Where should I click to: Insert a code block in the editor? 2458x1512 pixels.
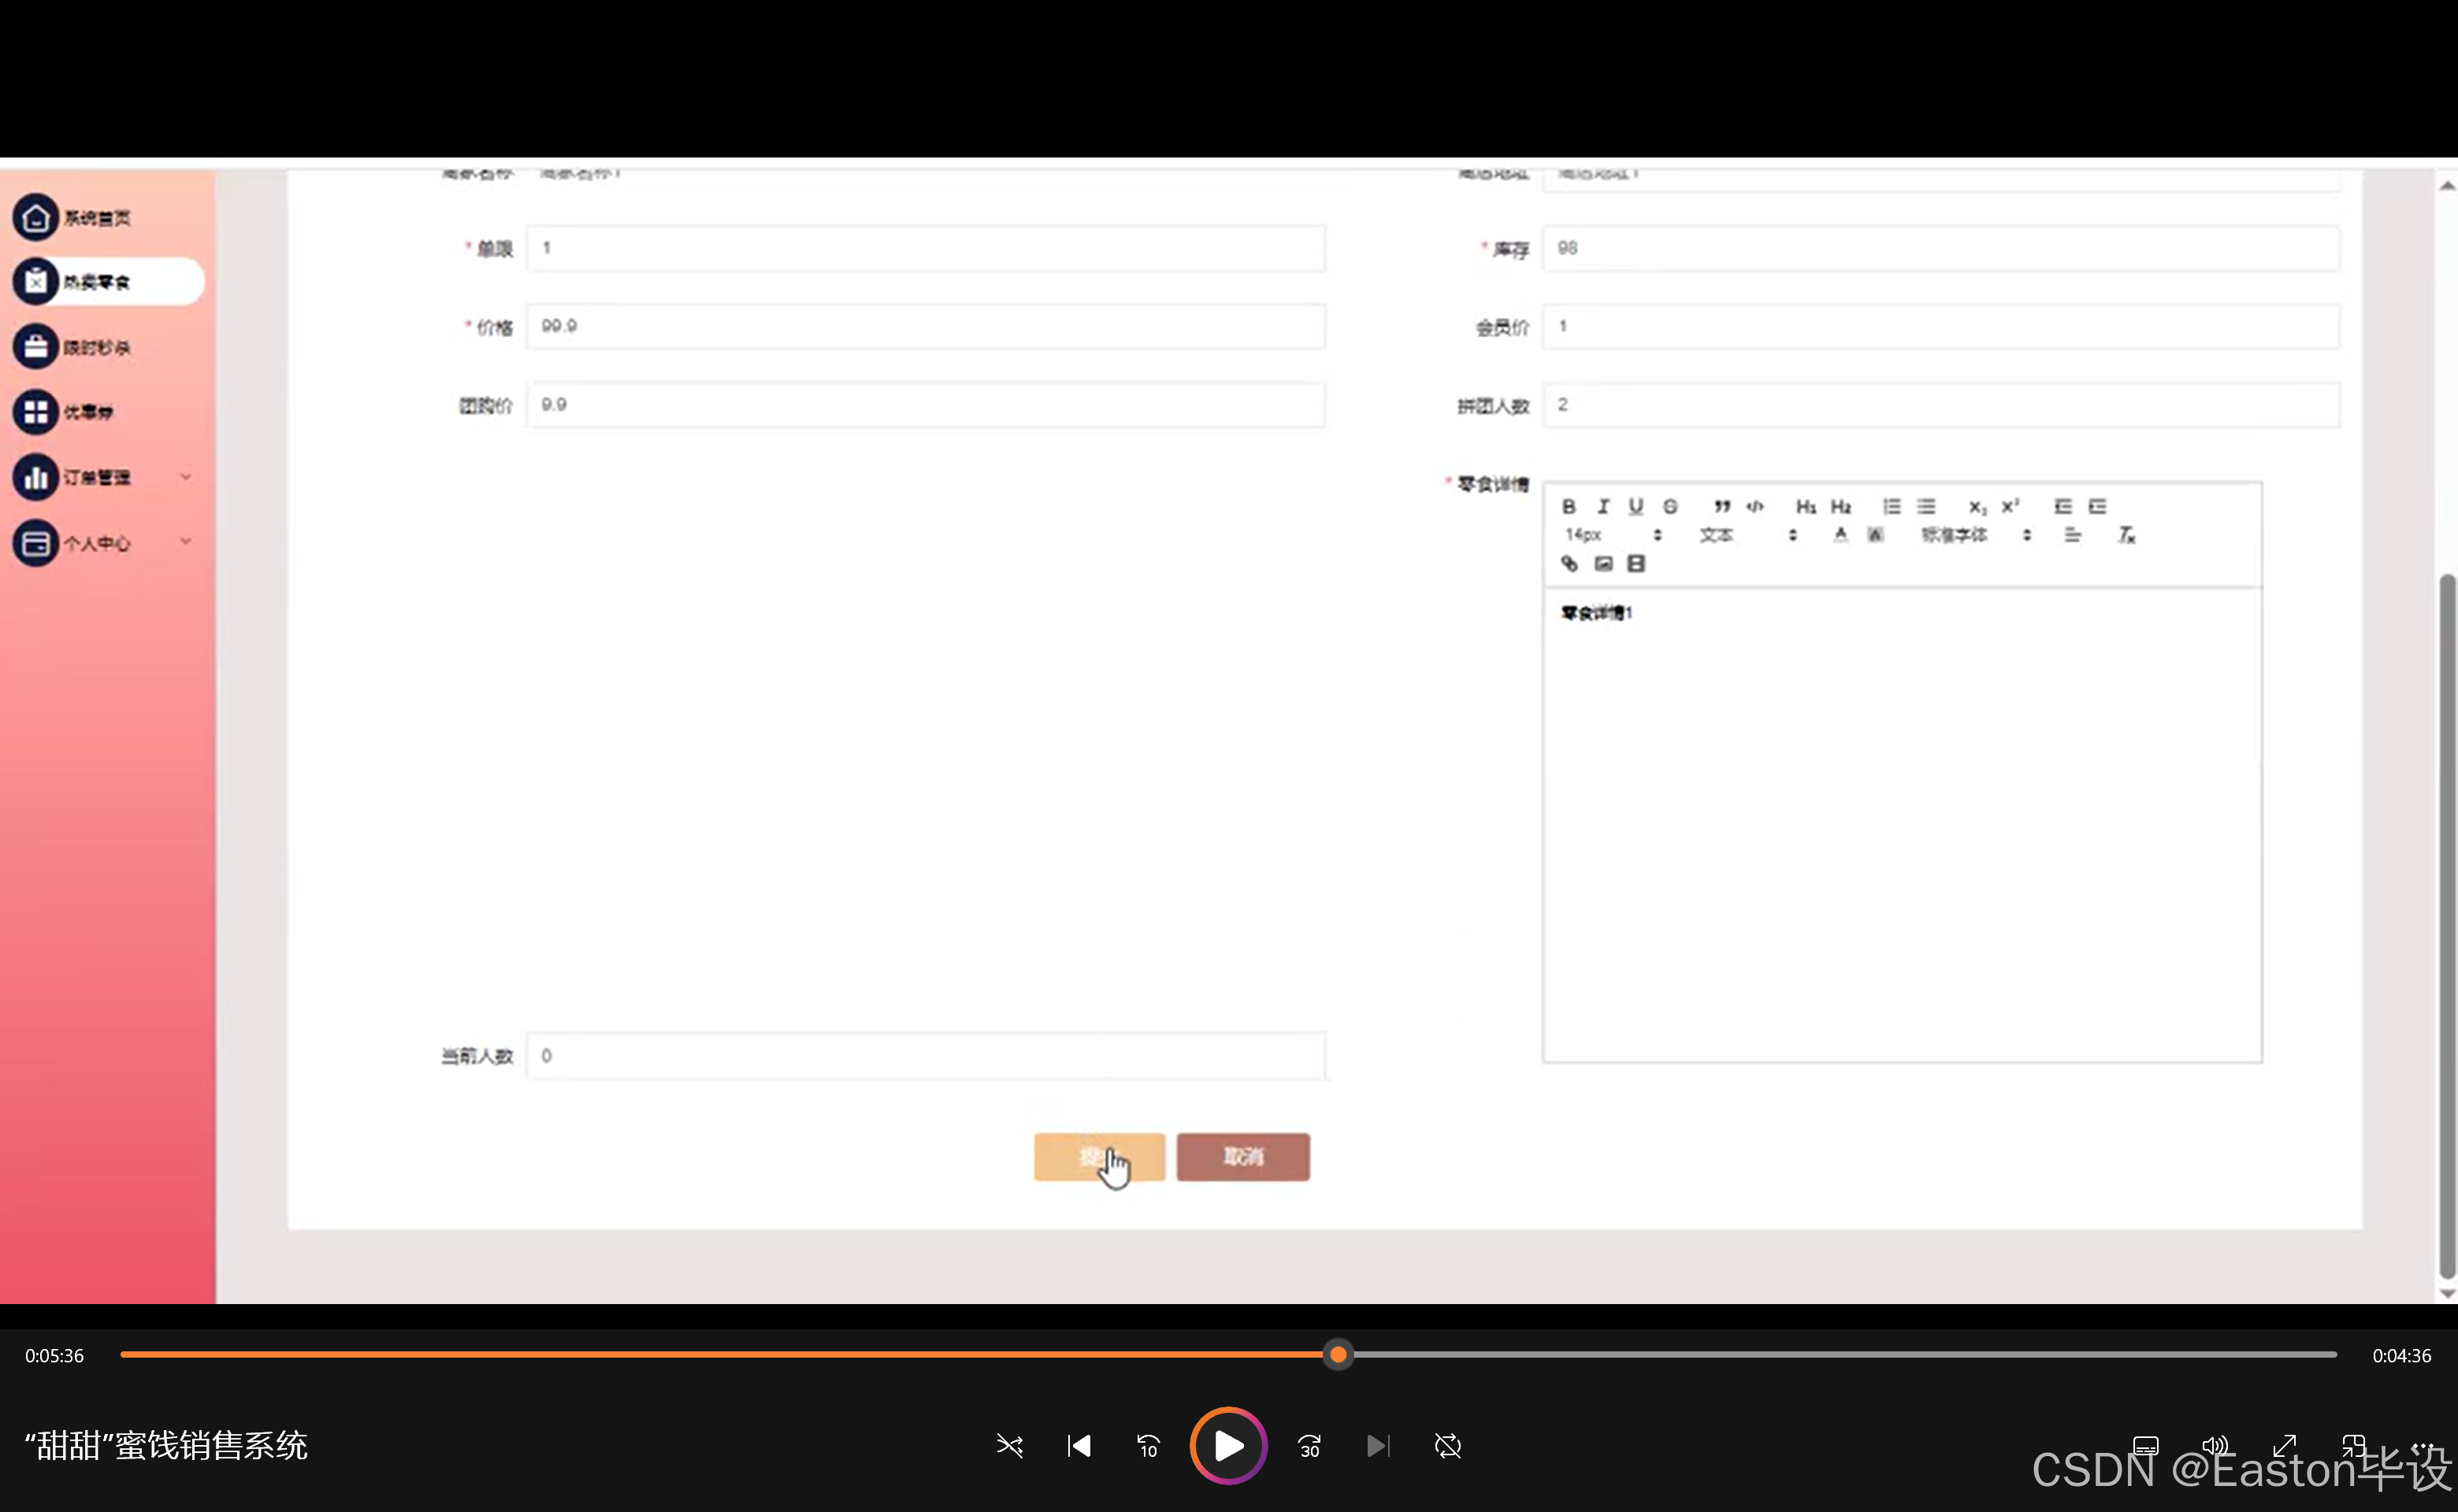click(x=1754, y=506)
